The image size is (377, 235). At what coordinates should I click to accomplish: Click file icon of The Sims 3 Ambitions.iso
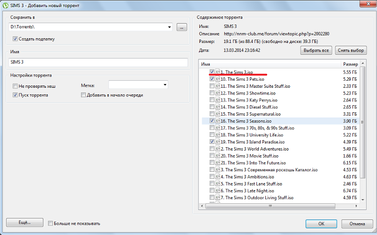(218, 177)
